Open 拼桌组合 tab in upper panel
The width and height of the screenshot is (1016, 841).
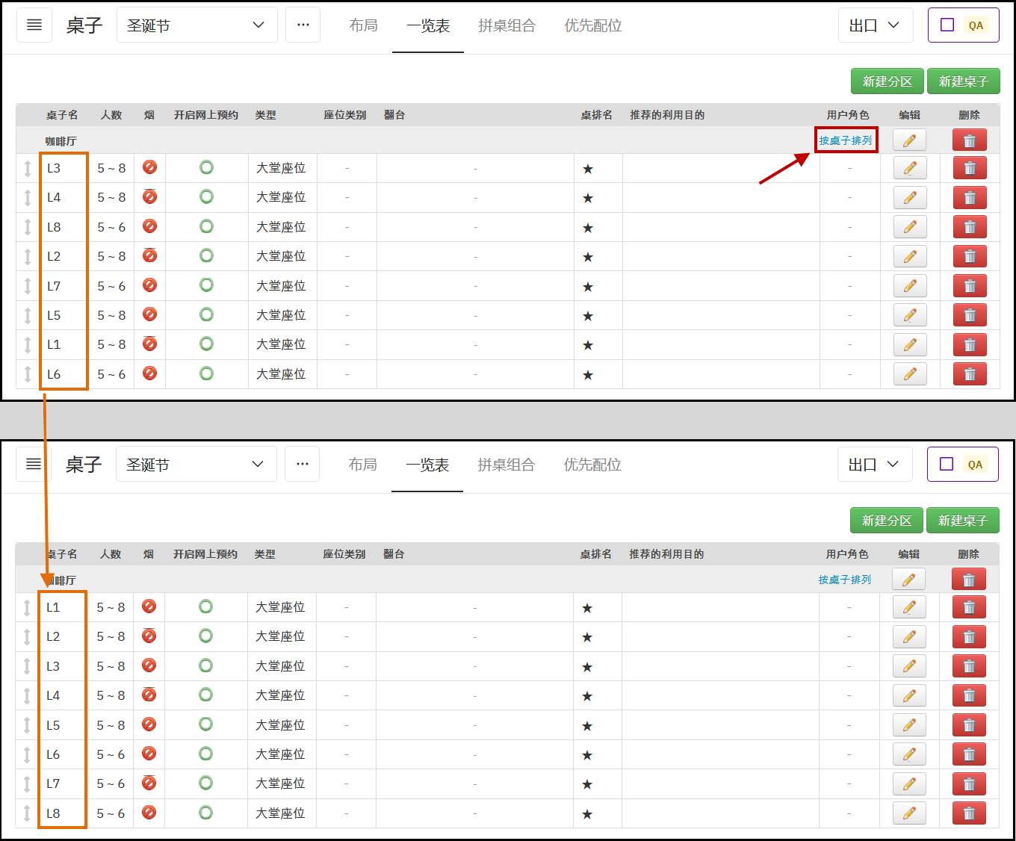(x=507, y=26)
